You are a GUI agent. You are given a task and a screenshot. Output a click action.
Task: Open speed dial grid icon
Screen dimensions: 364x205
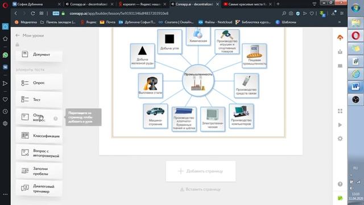42,13
